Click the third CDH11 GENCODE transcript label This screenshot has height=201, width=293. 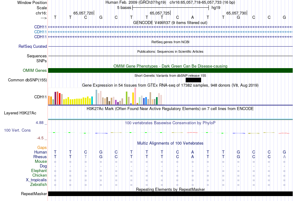coord(40,37)
